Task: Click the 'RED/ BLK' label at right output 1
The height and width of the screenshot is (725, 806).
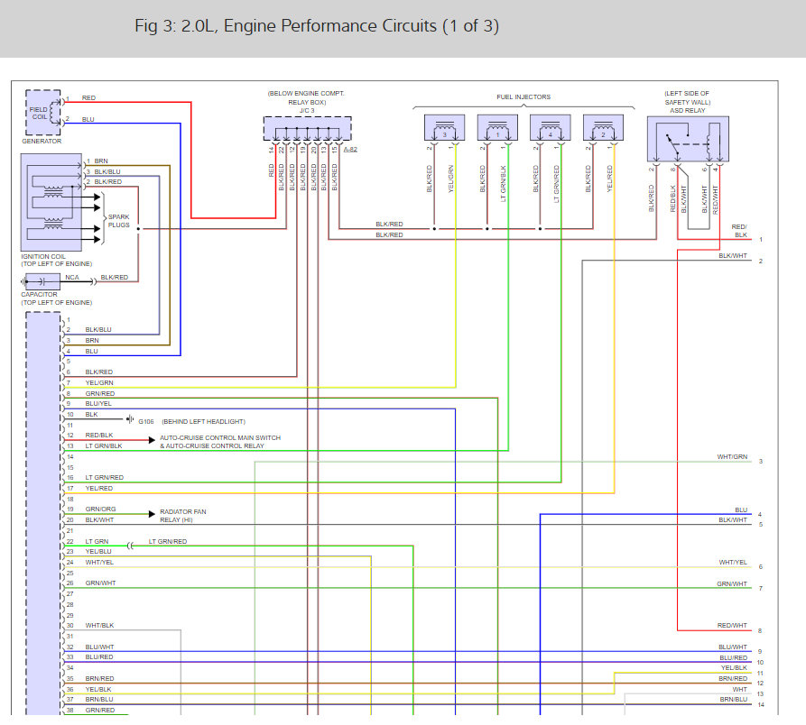Action: 739,231
